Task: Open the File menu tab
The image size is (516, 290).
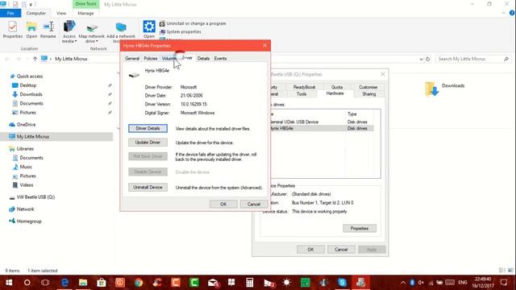Action: pos(10,13)
